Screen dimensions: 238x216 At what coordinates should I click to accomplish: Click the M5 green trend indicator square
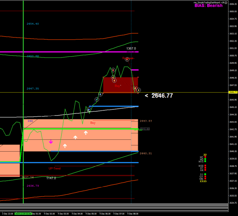[x=205, y=159]
